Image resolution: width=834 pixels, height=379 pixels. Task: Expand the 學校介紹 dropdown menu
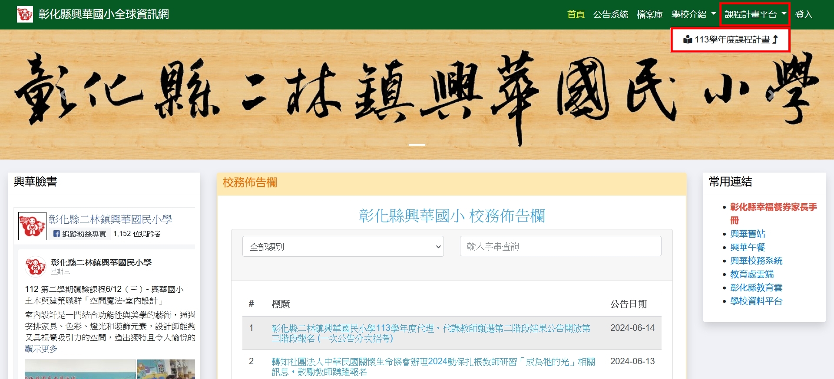693,14
